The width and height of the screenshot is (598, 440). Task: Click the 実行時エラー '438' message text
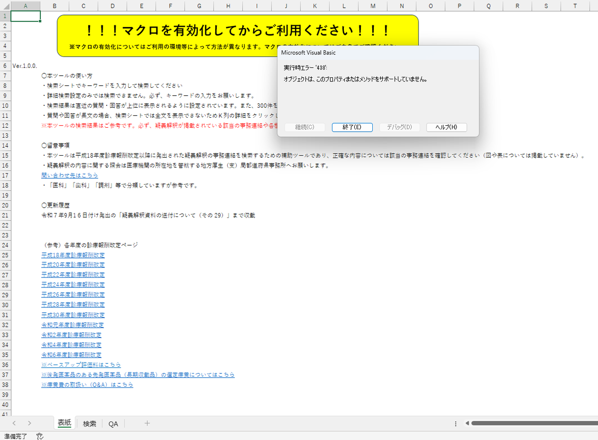click(305, 67)
